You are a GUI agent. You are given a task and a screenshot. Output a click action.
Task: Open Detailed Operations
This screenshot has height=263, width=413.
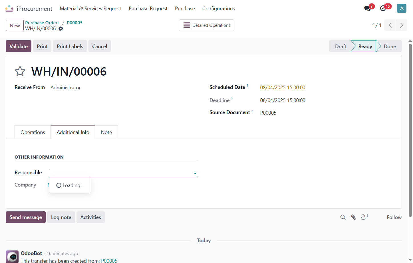pos(206,25)
